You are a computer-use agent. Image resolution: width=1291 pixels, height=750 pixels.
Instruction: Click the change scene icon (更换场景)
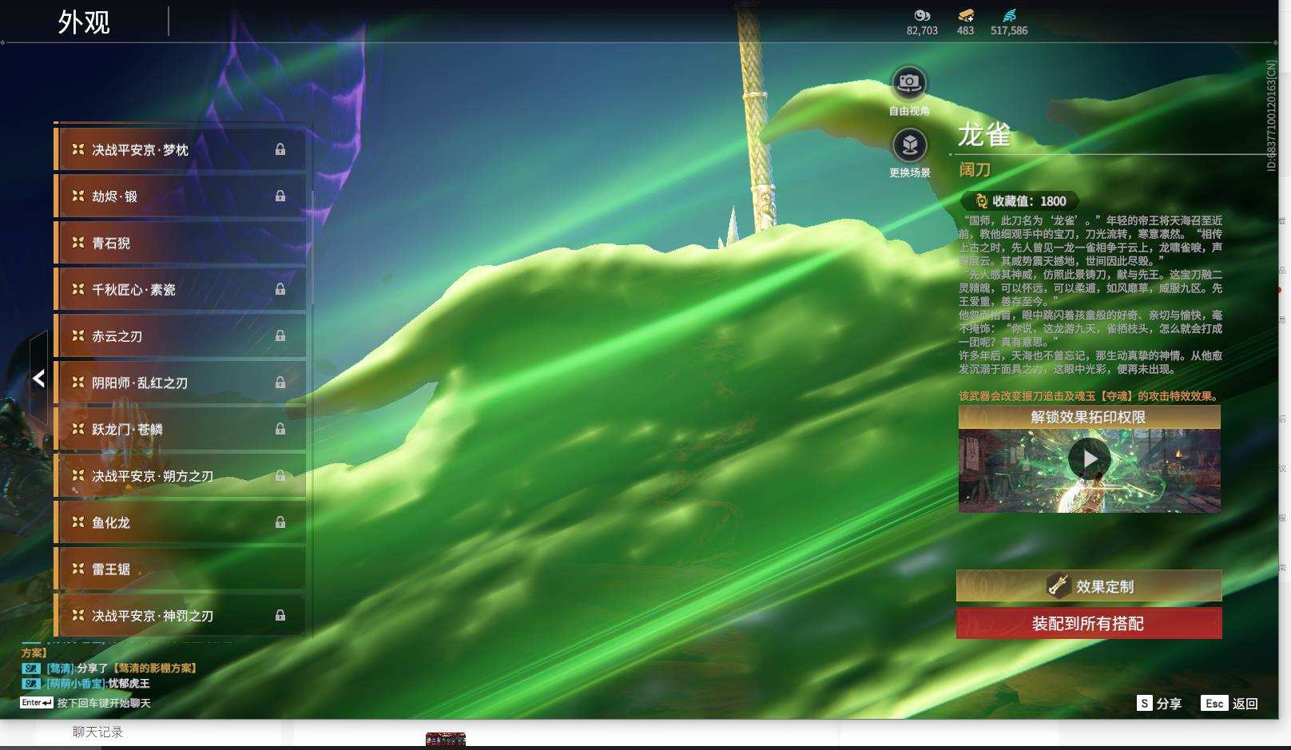click(909, 145)
